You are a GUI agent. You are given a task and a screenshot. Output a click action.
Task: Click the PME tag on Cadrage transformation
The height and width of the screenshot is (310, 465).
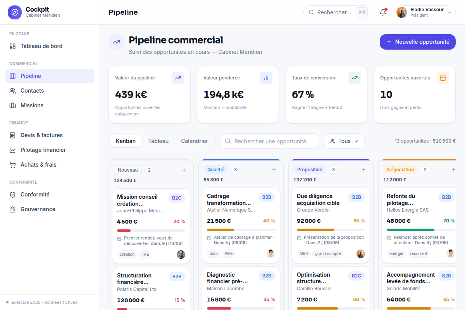pyautogui.click(x=229, y=254)
